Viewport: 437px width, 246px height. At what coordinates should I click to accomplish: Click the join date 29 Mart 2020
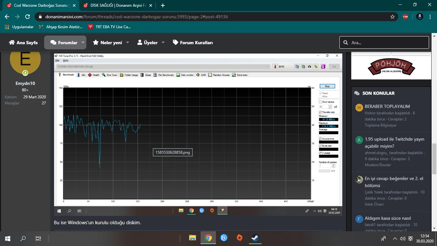(35, 97)
